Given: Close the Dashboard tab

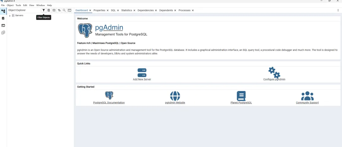Looking at the screenshot, I should click(90, 10).
